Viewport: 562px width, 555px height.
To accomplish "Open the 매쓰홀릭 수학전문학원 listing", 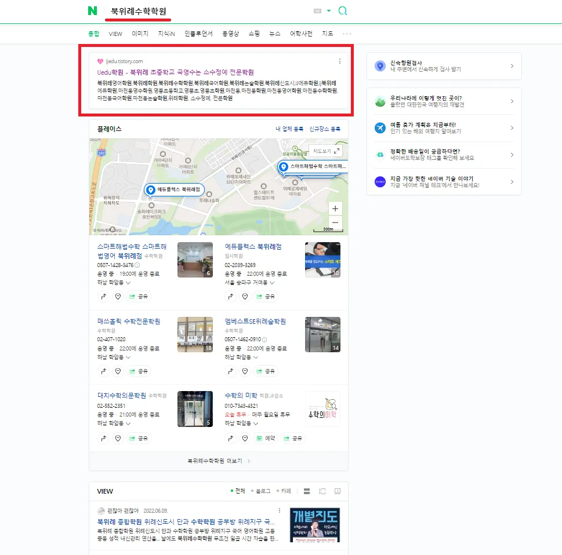I will point(129,322).
